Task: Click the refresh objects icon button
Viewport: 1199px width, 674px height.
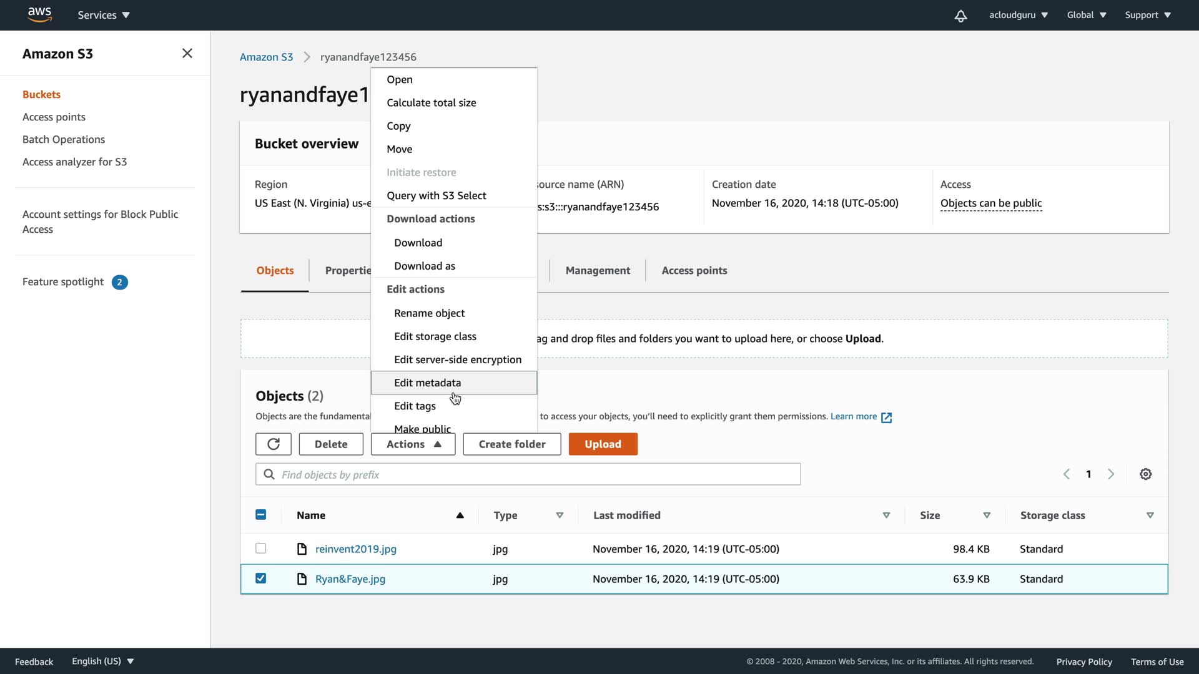Action: (x=274, y=444)
